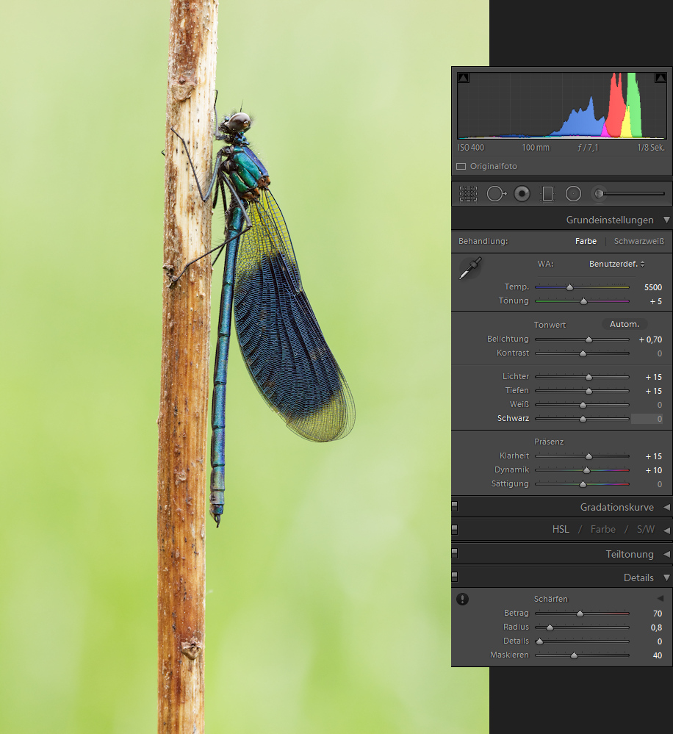Switch to the HSL tab
The height and width of the screenshot is (734, 673).
coord(561,529)
